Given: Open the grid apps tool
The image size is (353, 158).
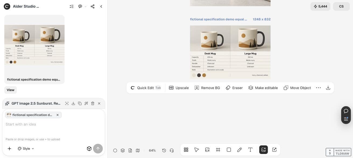Looking at the screenshot, I should [x=186, y=150].
